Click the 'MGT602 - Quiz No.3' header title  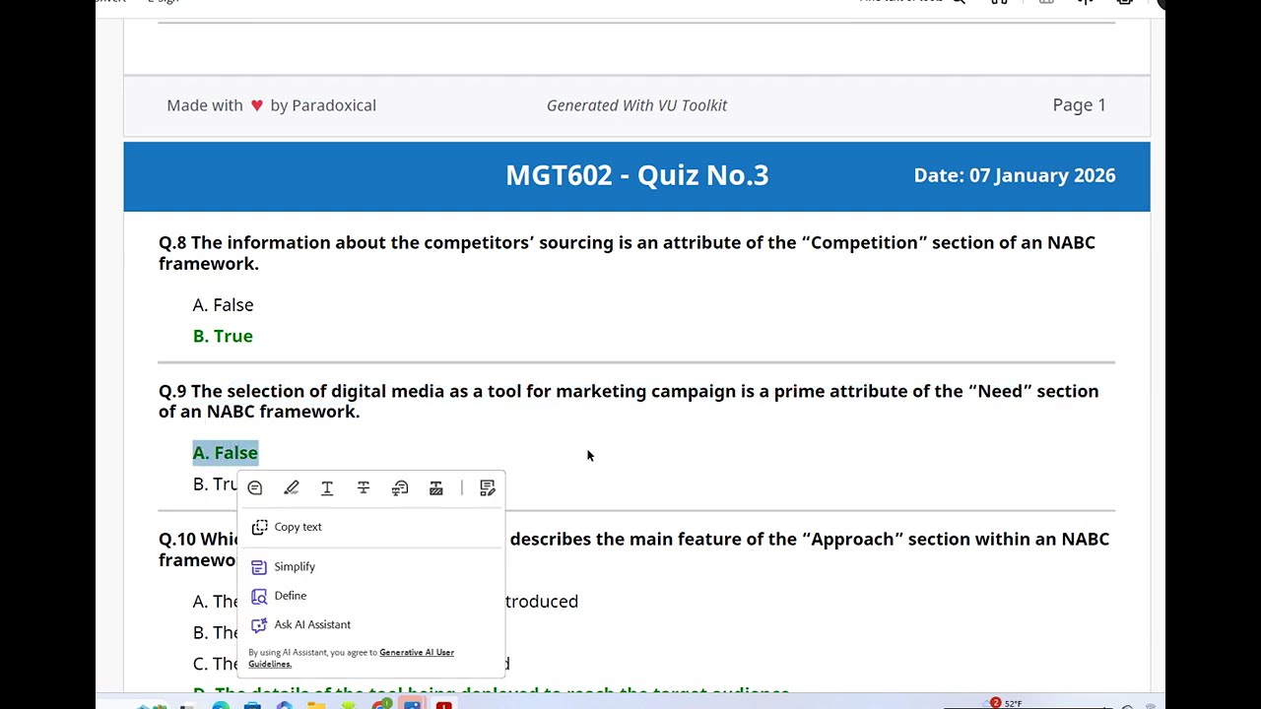636,175
